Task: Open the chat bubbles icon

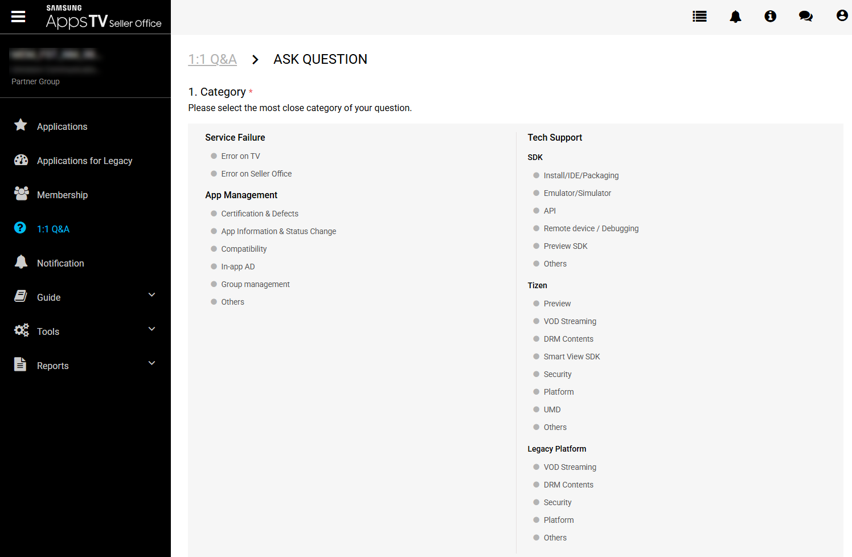Action: pyautogui.click(x=805, y=17)
